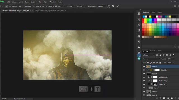Cancel the transform with the circle-slash icon
The image size is (179, 100).
click(113, 6)
